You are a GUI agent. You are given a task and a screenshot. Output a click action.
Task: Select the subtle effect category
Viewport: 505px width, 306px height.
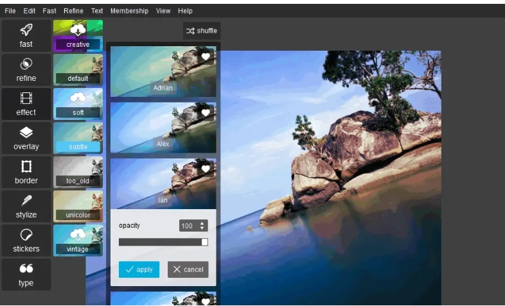pyautogui.click(x=78, y=138)
